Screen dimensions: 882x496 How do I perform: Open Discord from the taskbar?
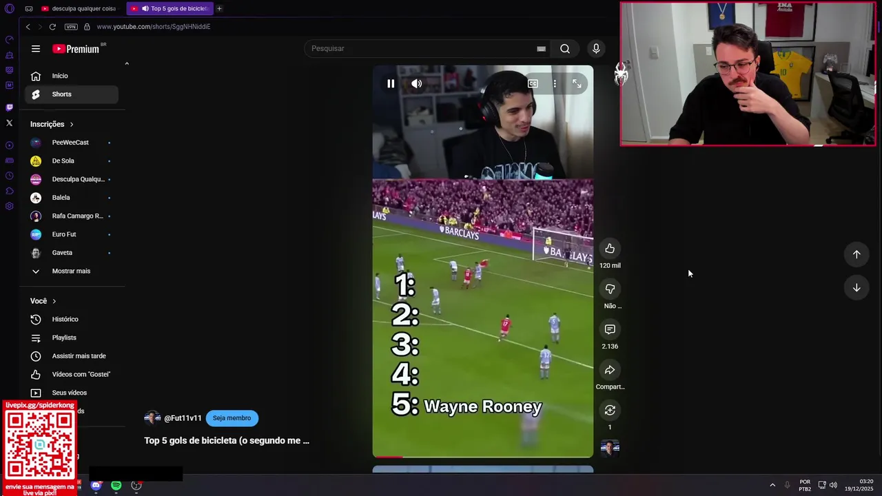click(x=96, y=486)
